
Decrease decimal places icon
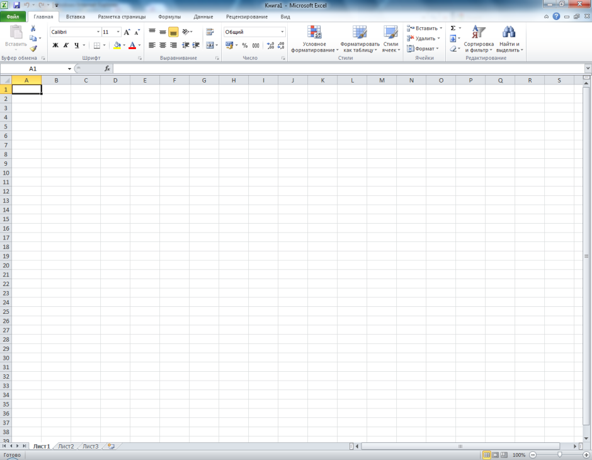pyautogui.click(x=280, y=45)
